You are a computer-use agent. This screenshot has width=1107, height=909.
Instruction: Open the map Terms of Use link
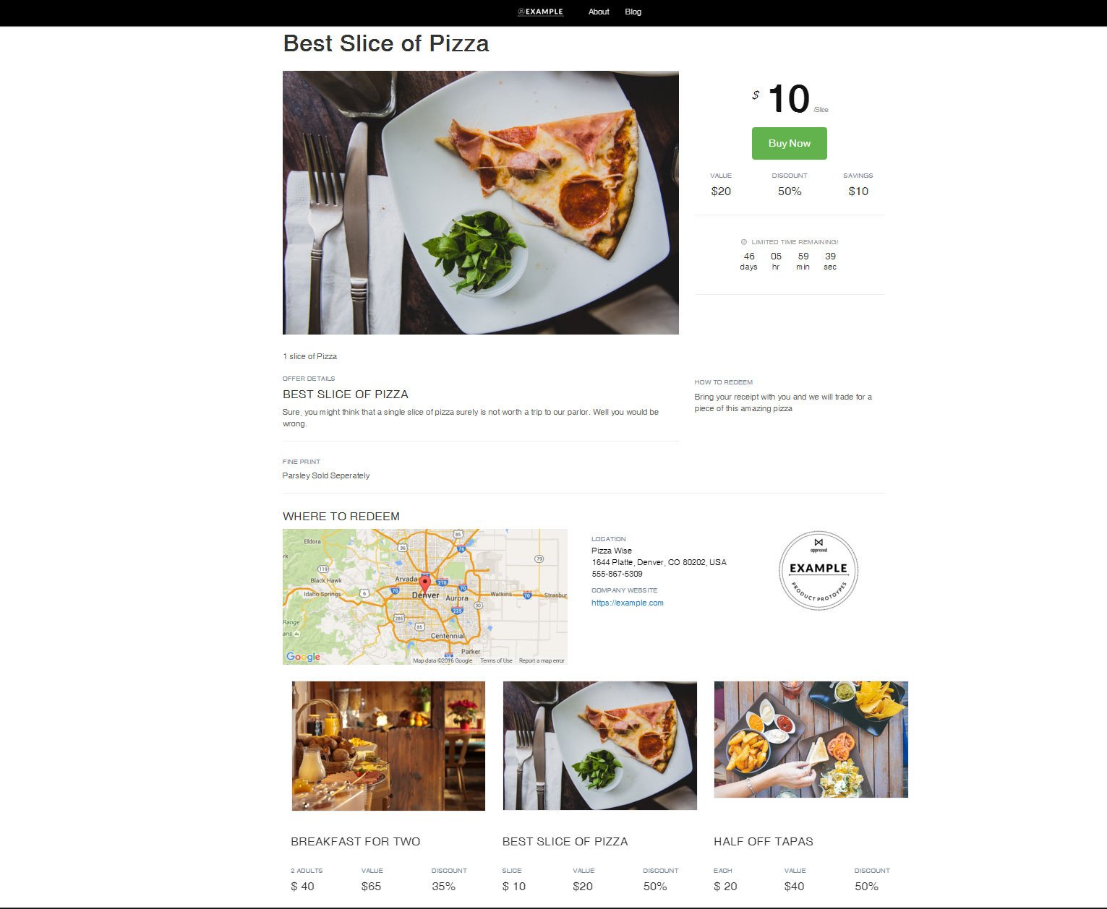496,660
